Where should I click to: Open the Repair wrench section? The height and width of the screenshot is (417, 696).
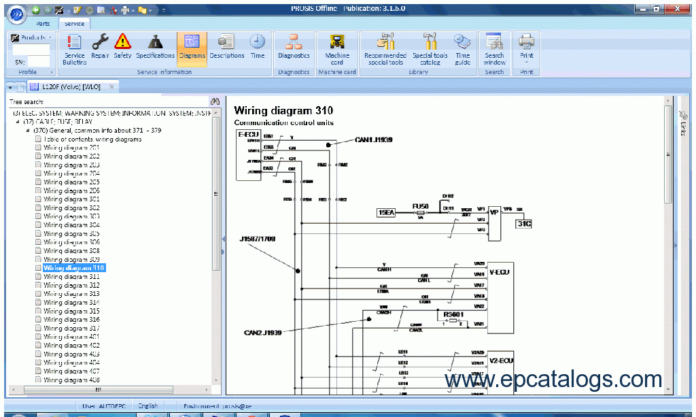point(100,46)
